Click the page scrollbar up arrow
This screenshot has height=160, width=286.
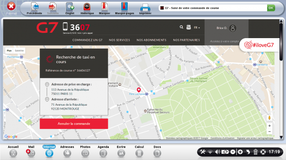click(281, 21)
